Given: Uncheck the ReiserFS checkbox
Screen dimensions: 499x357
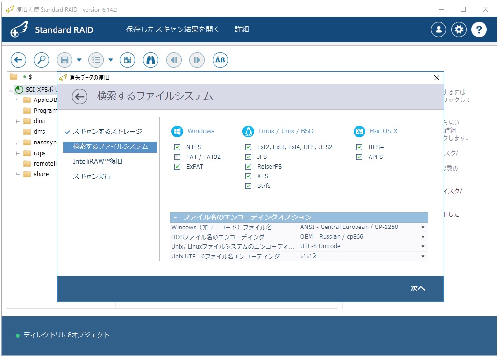Looking at the screenshot, I should (x=248, y=166).
